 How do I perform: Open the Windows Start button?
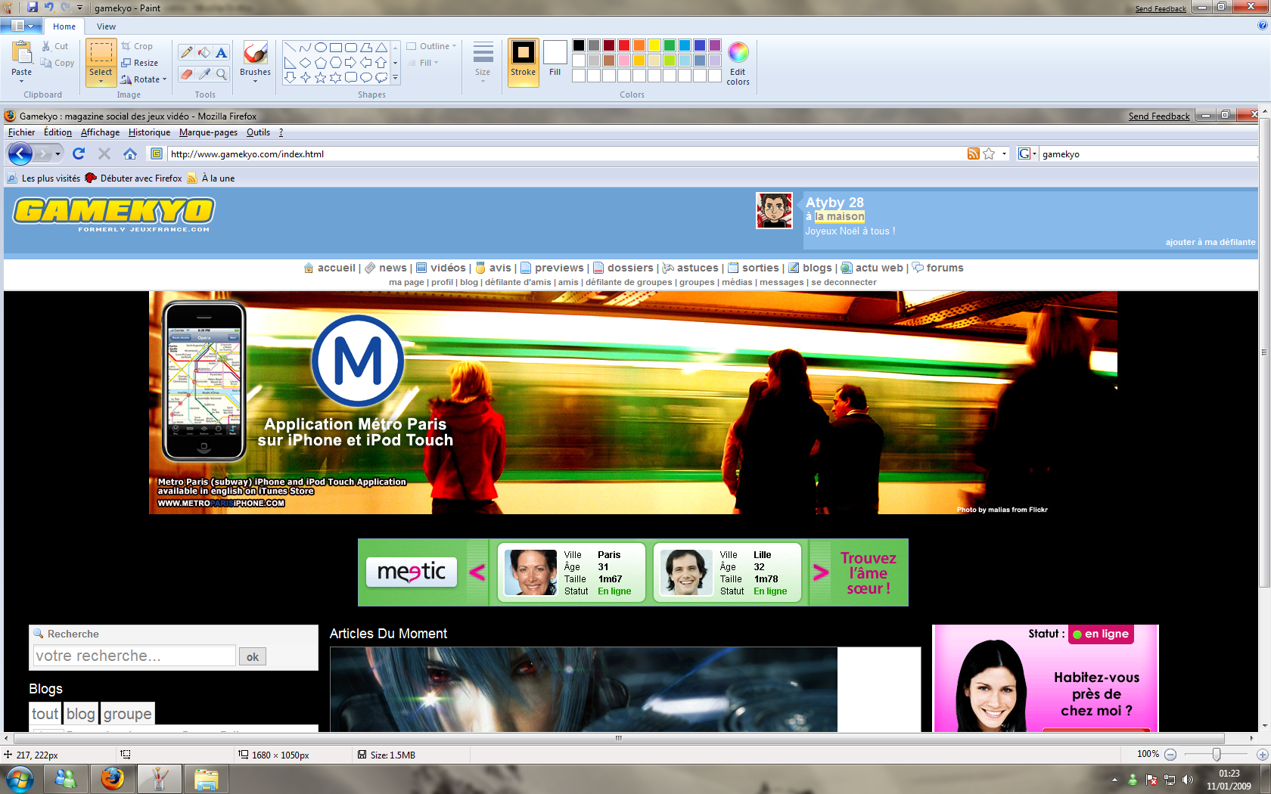[x=19, y=778]
